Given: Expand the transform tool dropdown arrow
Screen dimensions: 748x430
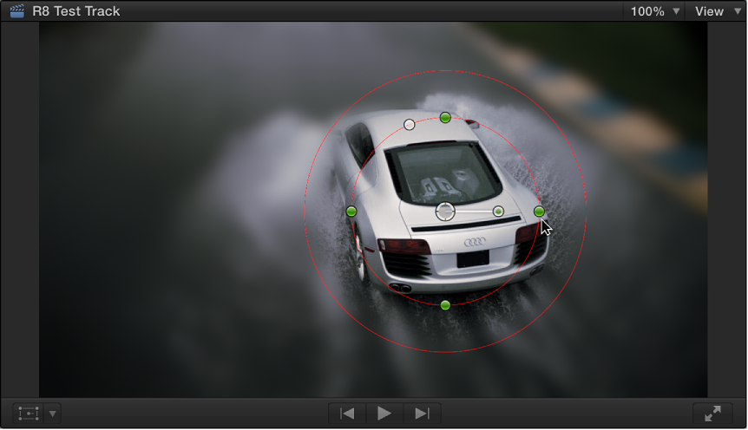Looking at the screenshot, I should point(52,414).
